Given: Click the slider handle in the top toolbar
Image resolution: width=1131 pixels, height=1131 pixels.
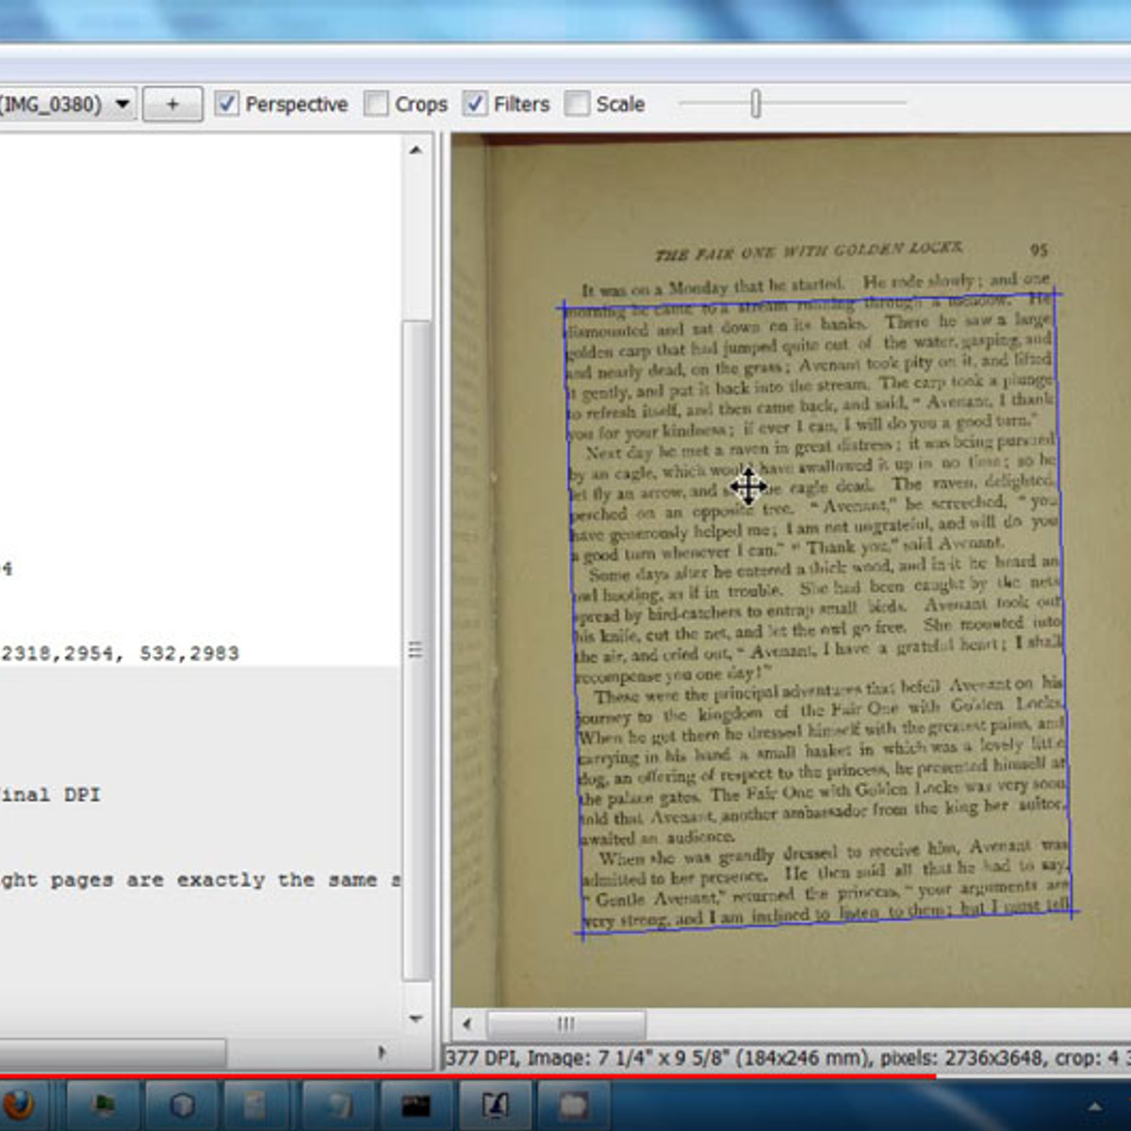Looking at the screenshot, I should [755, 104].
